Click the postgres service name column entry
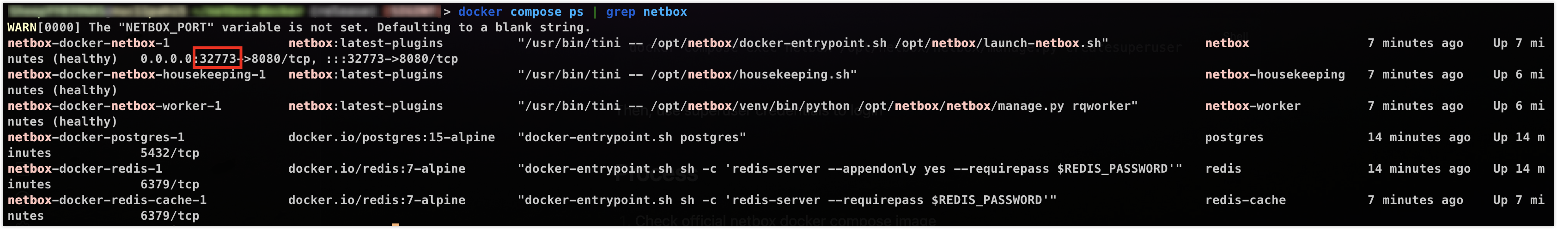 [1234, 137]
